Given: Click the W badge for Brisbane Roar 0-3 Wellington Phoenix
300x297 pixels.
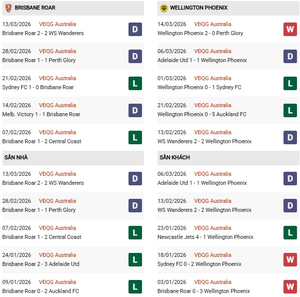Looking at the screenshot, I should point(290,287).
